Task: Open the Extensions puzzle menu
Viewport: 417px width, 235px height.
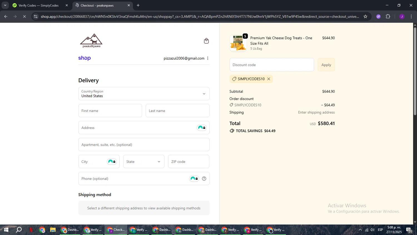Action: click(x=388, y=16)
